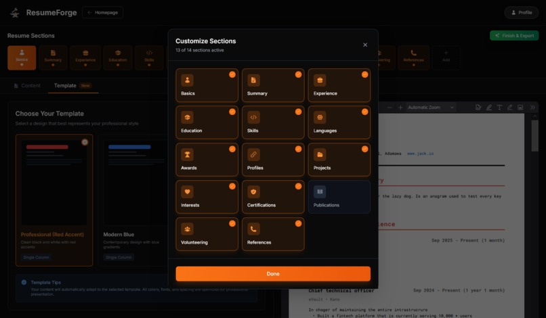Switch to the Content tab
The image size is (546, 318).
(27, 85)
